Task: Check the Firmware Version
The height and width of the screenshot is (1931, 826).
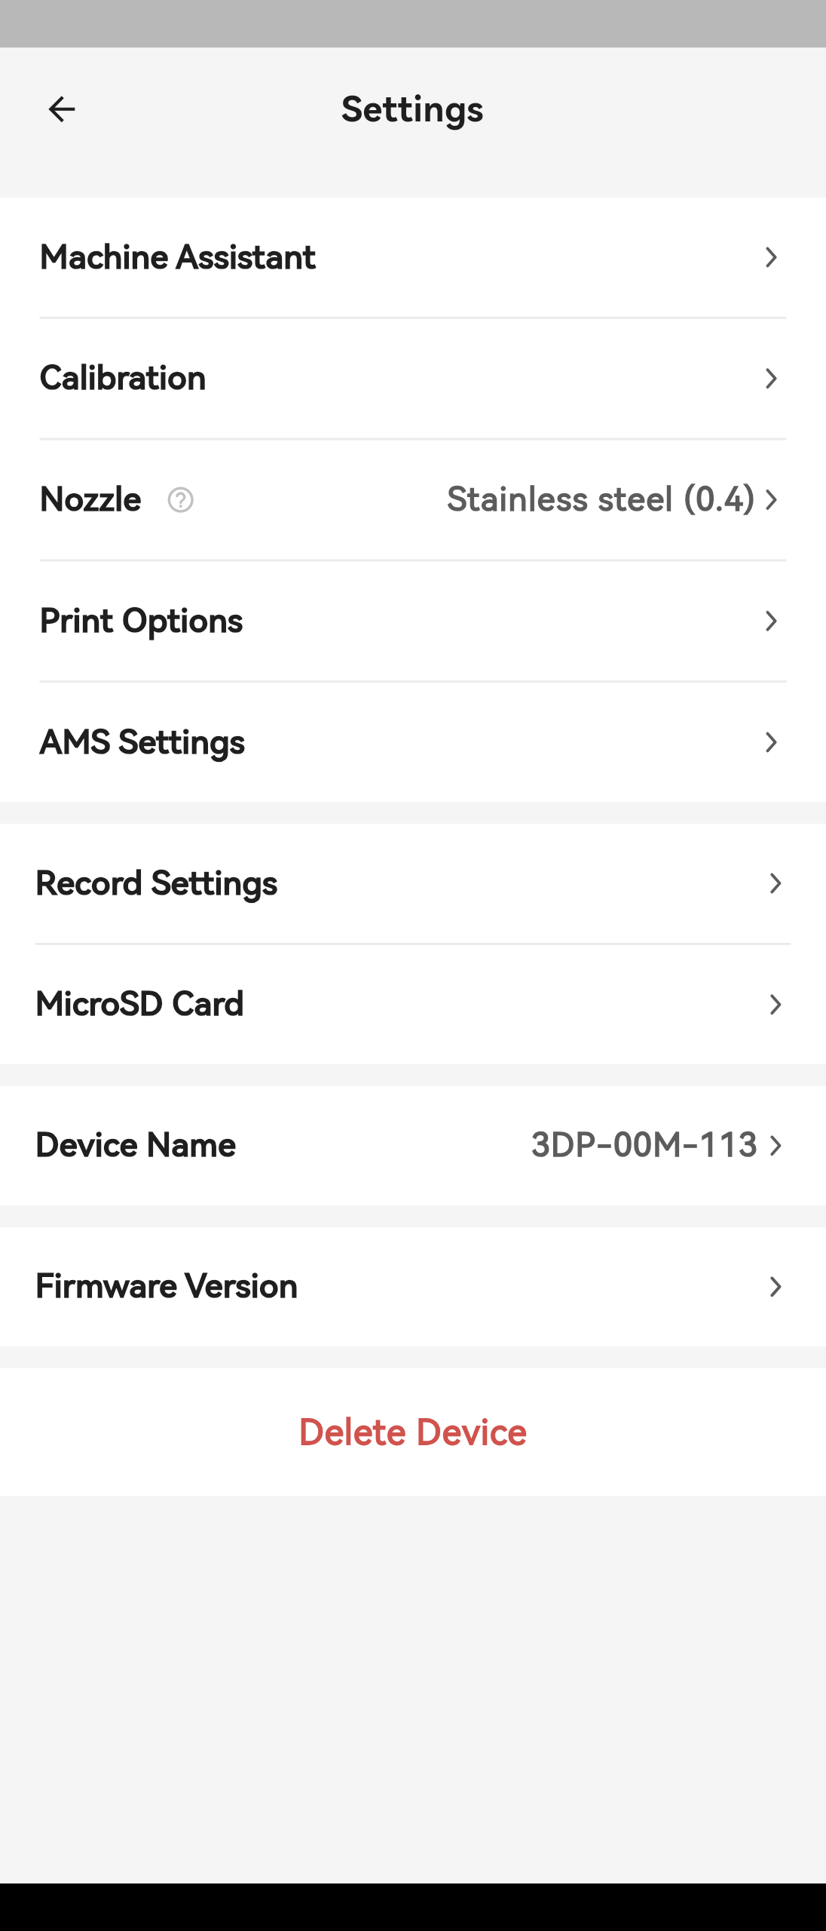Action: (x=167, y=1286)
